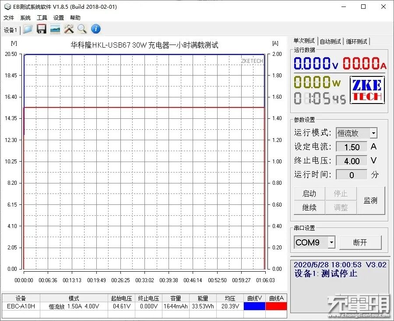Click the EB software title bar icon
Viewport: 394px width, 321px height.
(7, 7)
